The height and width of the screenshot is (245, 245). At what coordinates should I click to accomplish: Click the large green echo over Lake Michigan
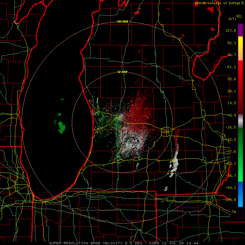62,127
